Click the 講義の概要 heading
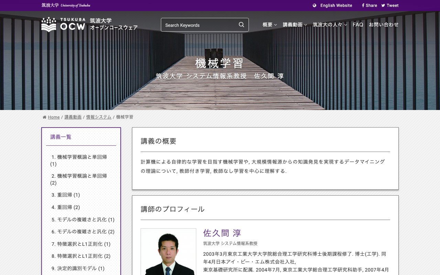Viewport: 440px width, 275px height. pos(158,141)
